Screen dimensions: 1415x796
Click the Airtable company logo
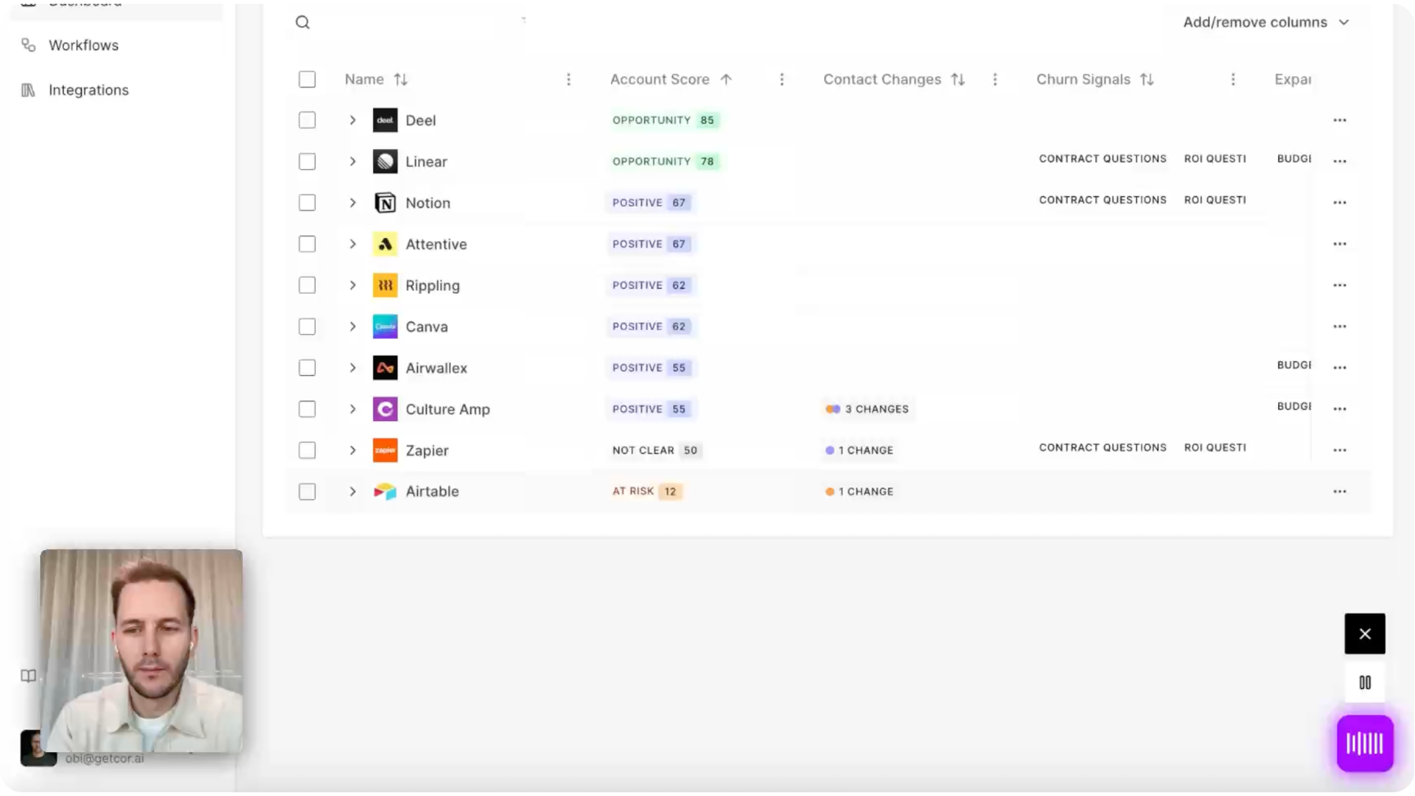[x=385, y=492]
